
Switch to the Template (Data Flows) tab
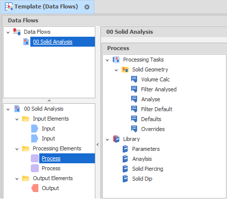pyautogui.click(x=46, y=6)
